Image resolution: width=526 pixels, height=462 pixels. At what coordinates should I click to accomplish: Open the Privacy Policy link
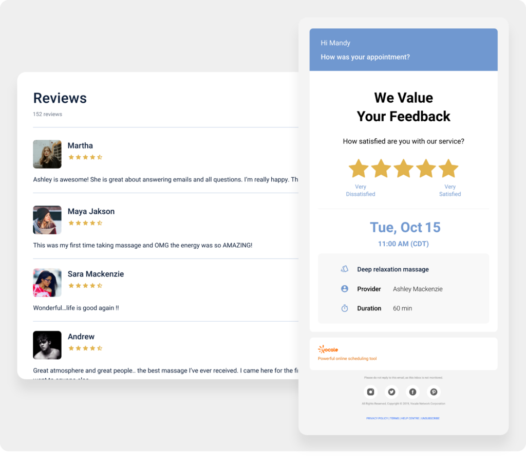[x=377, y=418]
